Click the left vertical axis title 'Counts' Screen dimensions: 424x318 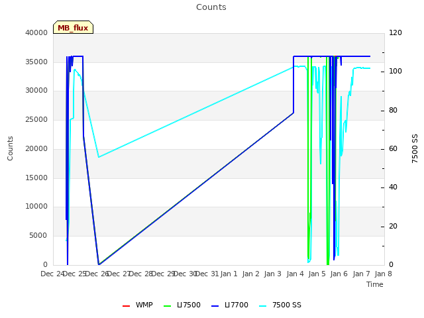point(11,148)
